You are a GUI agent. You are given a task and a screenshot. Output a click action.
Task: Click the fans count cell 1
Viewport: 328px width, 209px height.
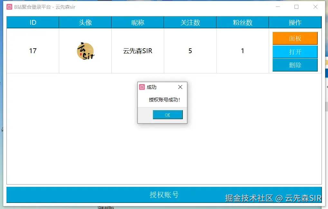[x=243, y=51]
